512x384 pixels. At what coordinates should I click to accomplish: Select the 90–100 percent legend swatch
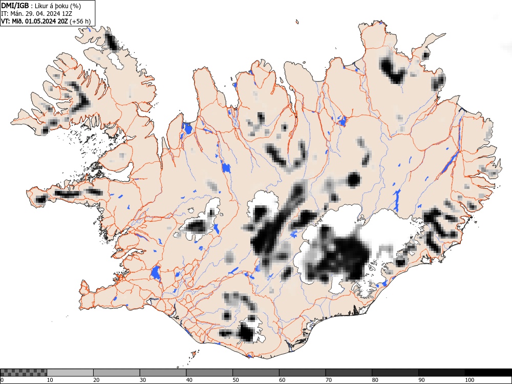(441, 373)
